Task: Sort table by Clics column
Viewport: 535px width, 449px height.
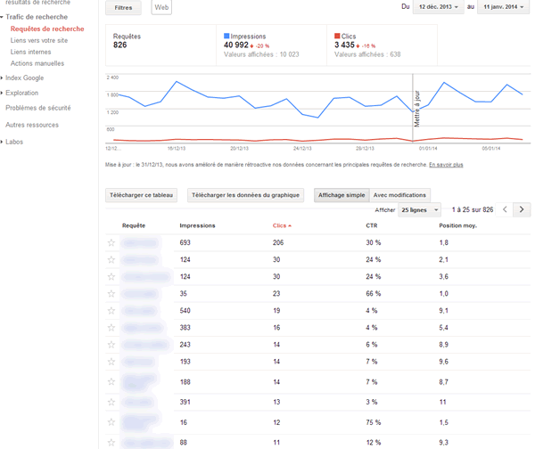Action: click(x=282, y=225)
